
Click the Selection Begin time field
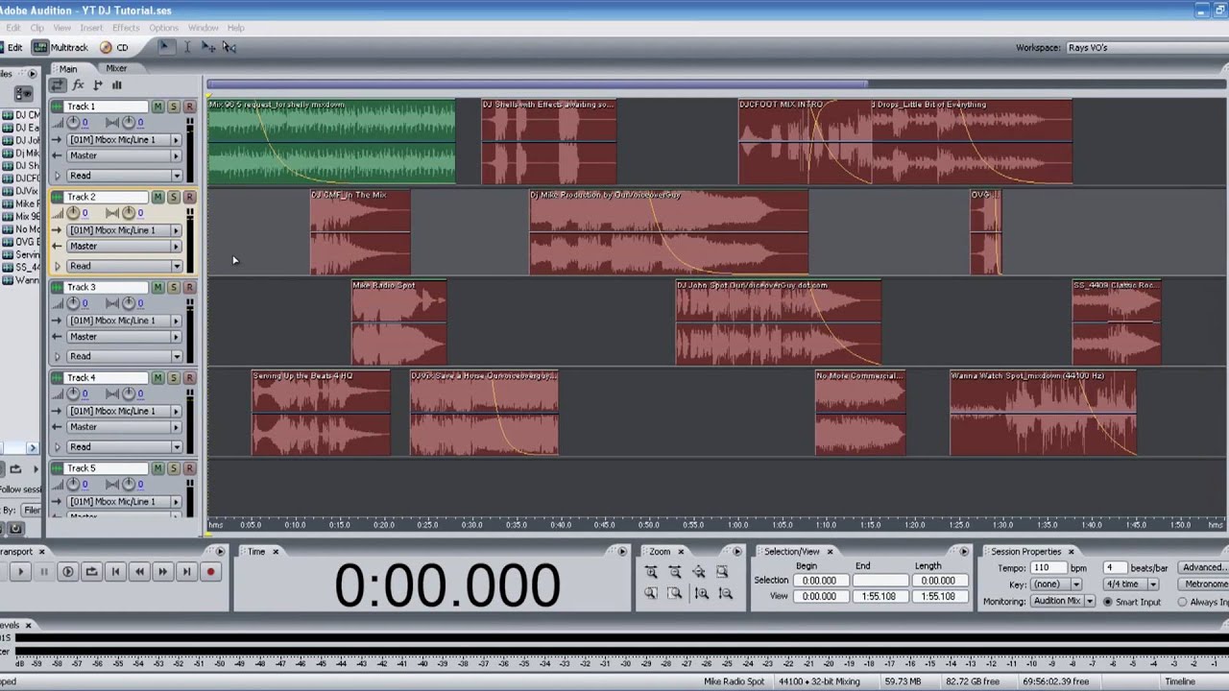pyautogui.click(x=819, y=580)
